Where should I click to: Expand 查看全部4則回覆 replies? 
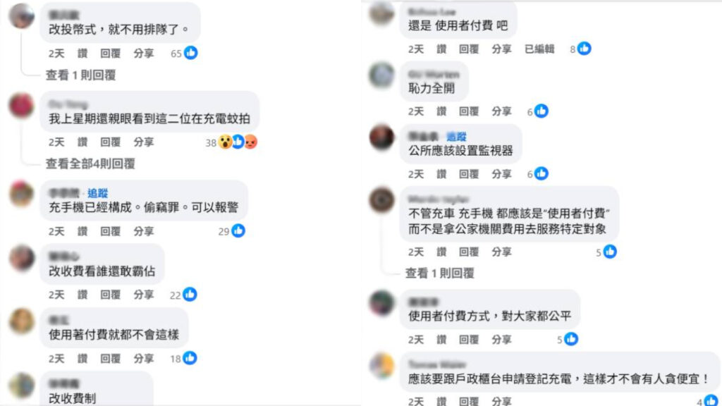[x=90, y=164]
